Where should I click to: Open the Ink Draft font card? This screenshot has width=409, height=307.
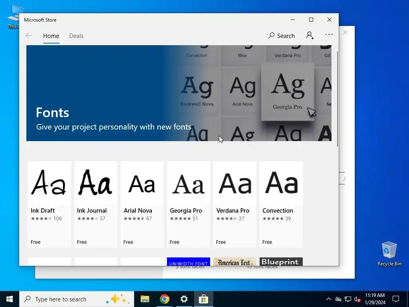coord(49,204)
